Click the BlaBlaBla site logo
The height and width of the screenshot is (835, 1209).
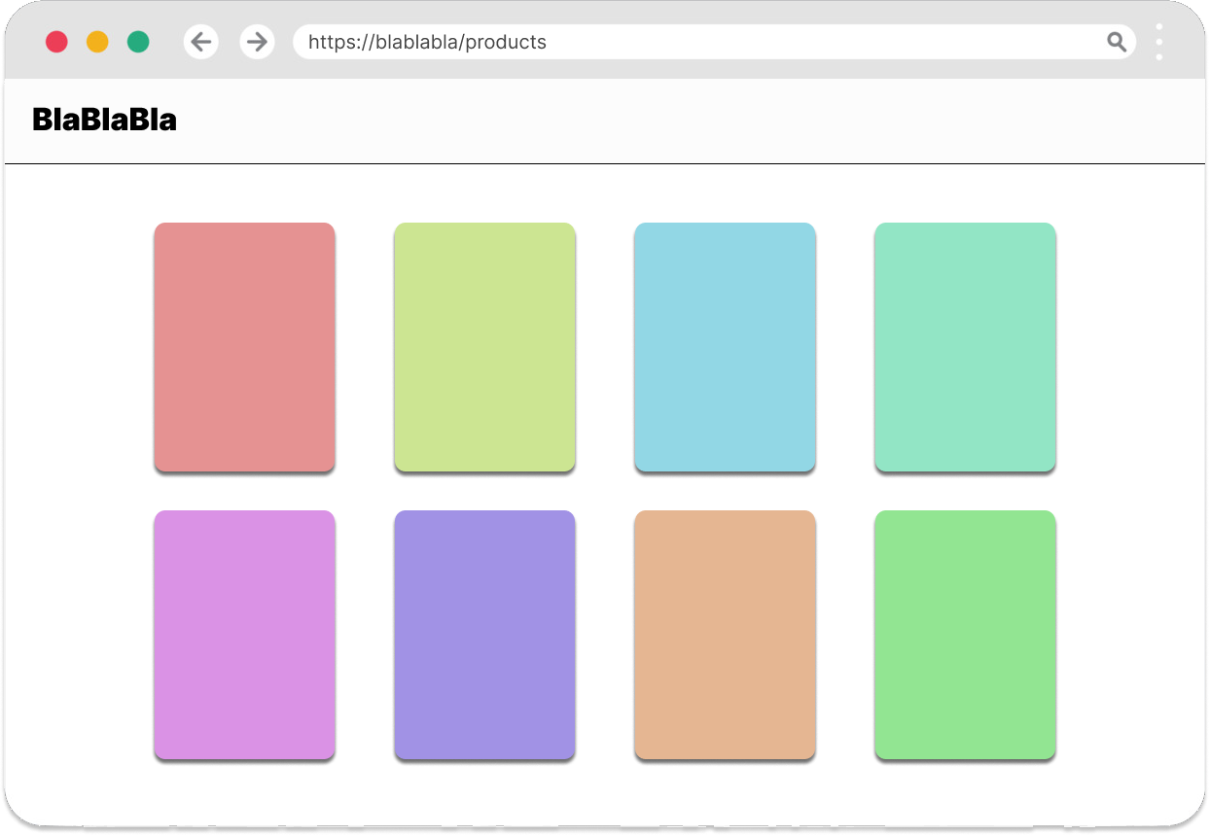104,120
